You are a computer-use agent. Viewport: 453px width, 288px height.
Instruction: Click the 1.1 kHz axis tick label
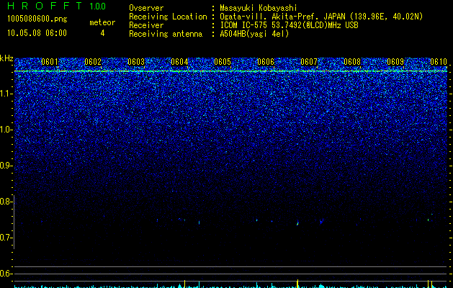6,94
